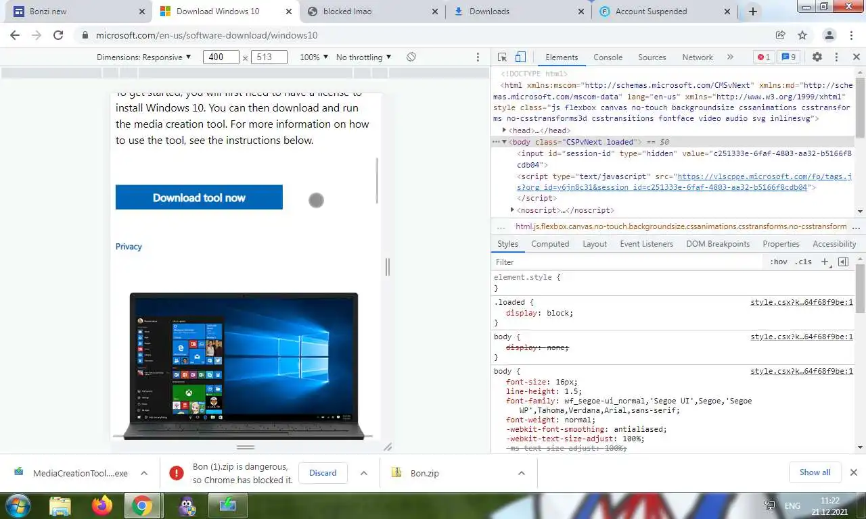Bookmark this page with the star icon
This screenshot has width=866, height=519.
(802, 35)
